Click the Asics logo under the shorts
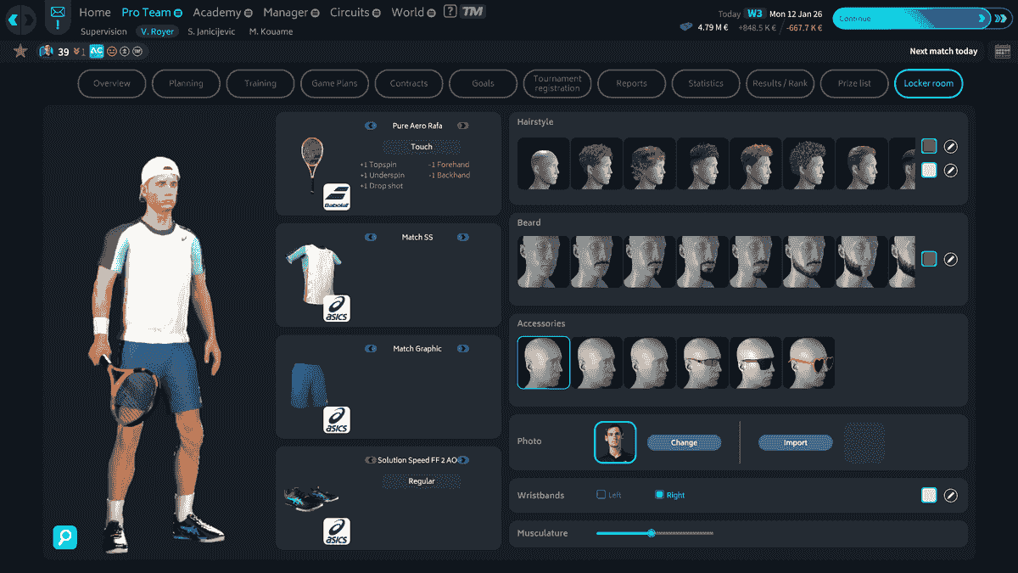This screenshot has width=1018, height=573. (x=337, y=420)
